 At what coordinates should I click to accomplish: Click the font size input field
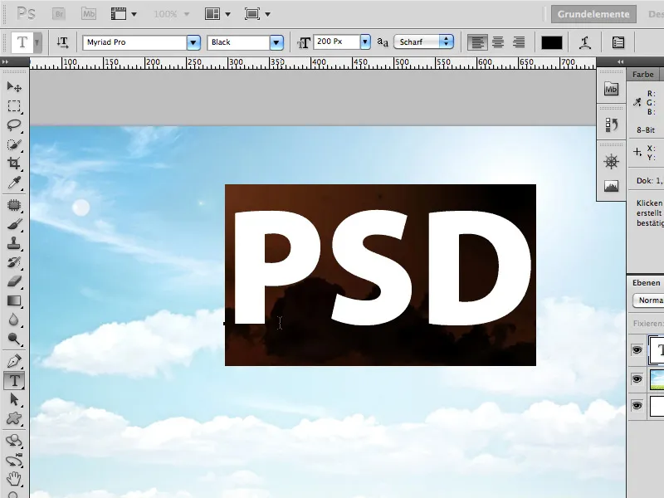[x=337, y=41]
